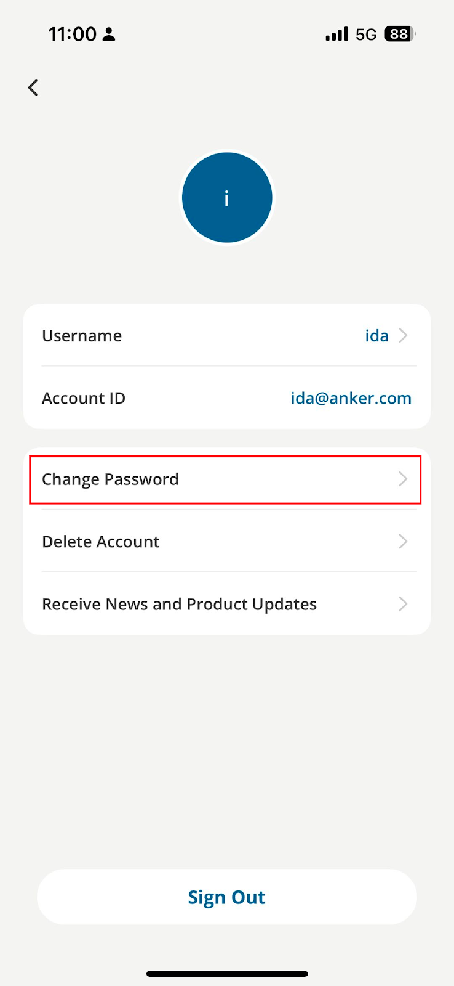Open Receive News and Product Updates chevron
Viewport: 454px width, 986px height.
(x=403, y=604)
